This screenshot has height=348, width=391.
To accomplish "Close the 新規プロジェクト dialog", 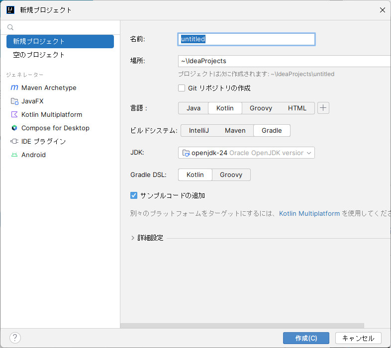I will 382,10.
